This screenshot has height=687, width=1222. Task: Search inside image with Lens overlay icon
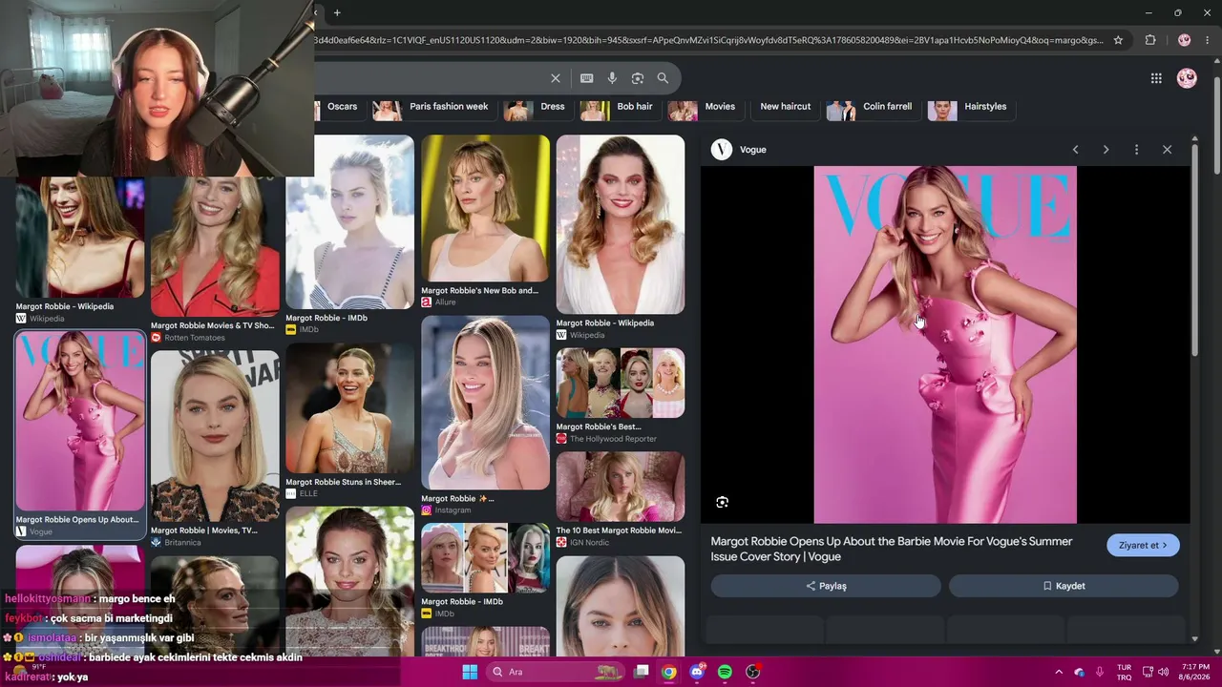(722, 502)
